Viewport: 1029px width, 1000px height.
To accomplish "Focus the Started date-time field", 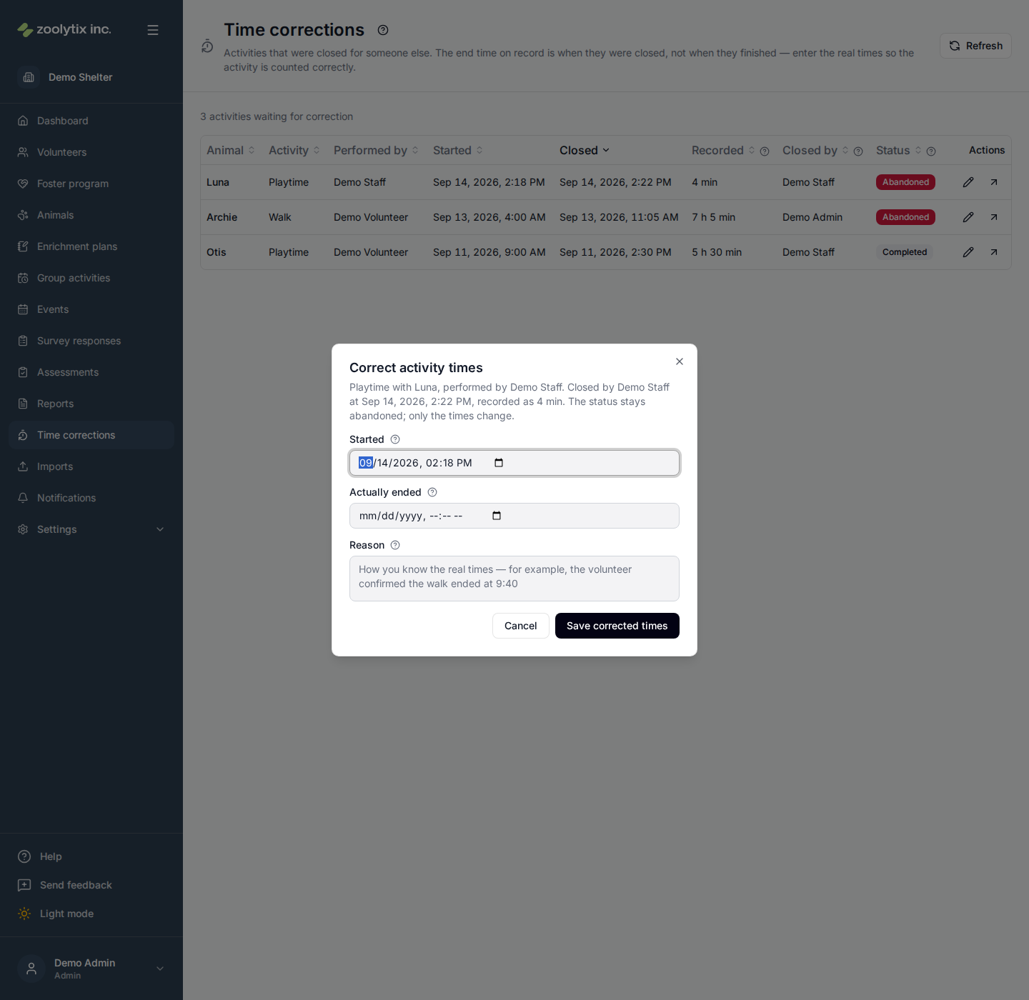I will point(514,463).
